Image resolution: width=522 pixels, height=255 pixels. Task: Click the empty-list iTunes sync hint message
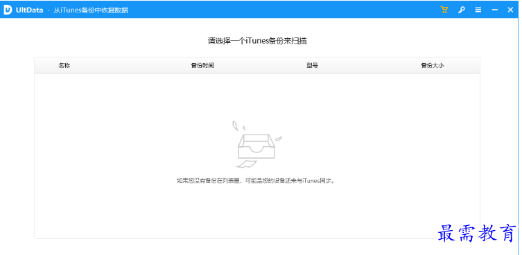(x=255, y=181)
